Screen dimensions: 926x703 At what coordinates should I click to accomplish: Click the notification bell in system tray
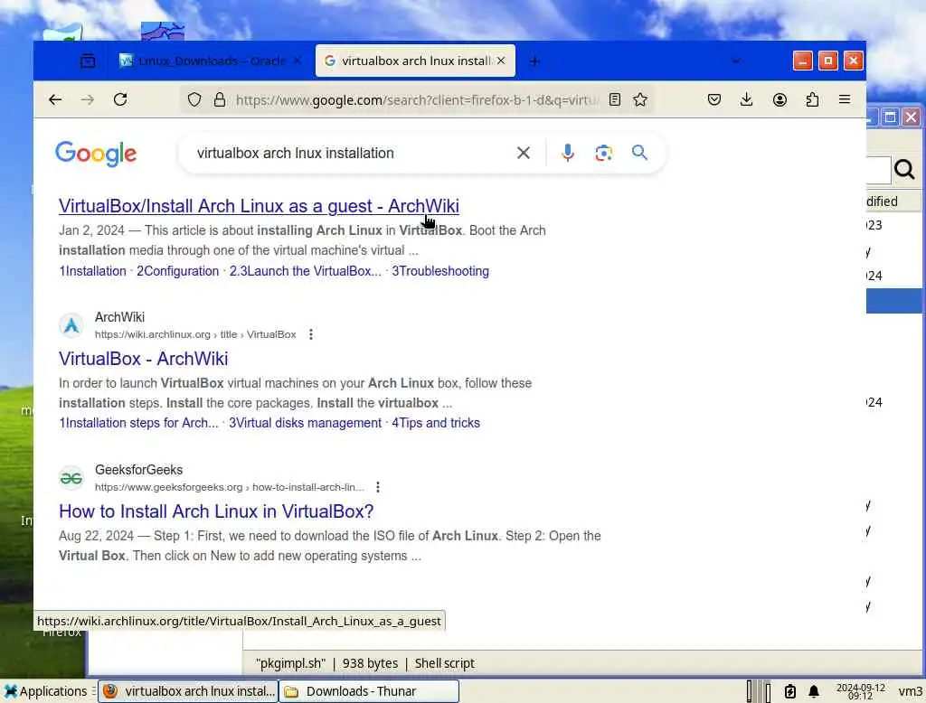pos(814,691)
